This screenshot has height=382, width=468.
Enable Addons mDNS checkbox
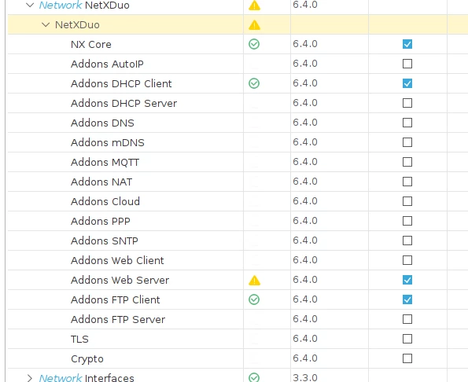point(407,142)
